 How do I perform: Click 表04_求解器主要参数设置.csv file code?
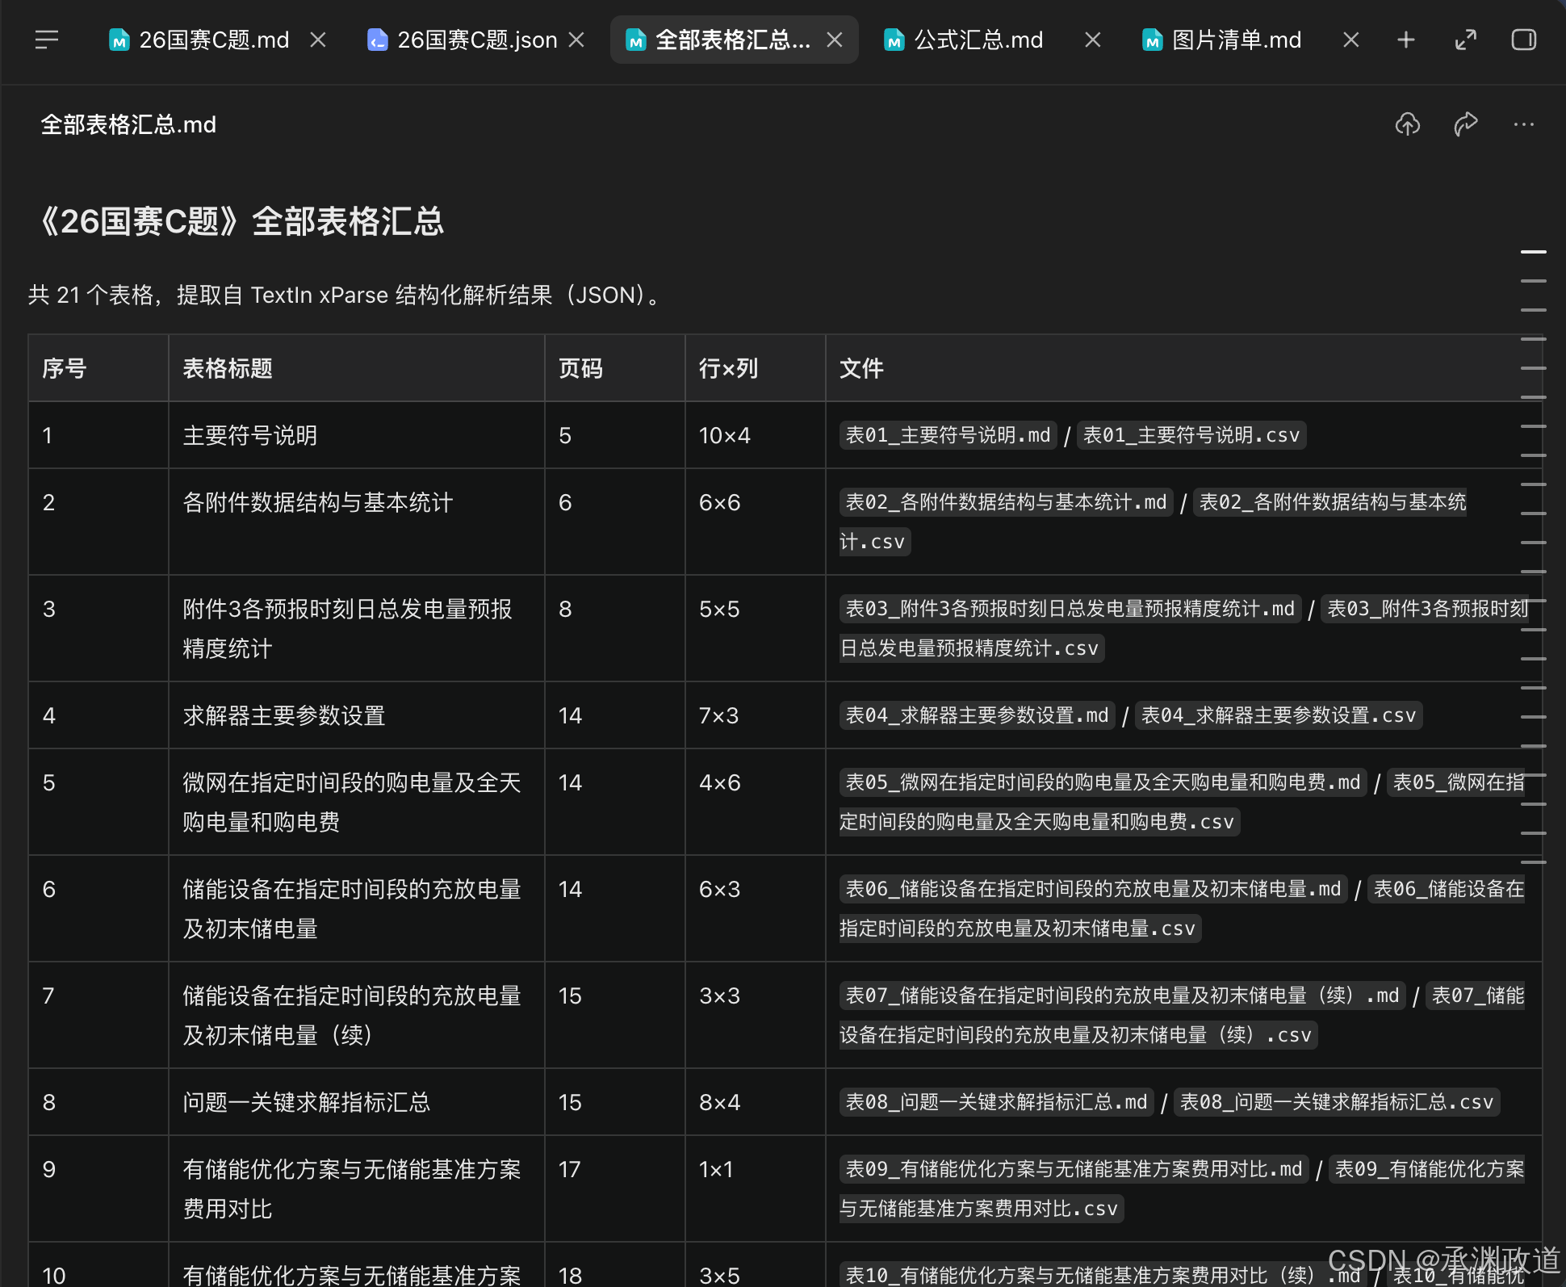point(1279,715)
